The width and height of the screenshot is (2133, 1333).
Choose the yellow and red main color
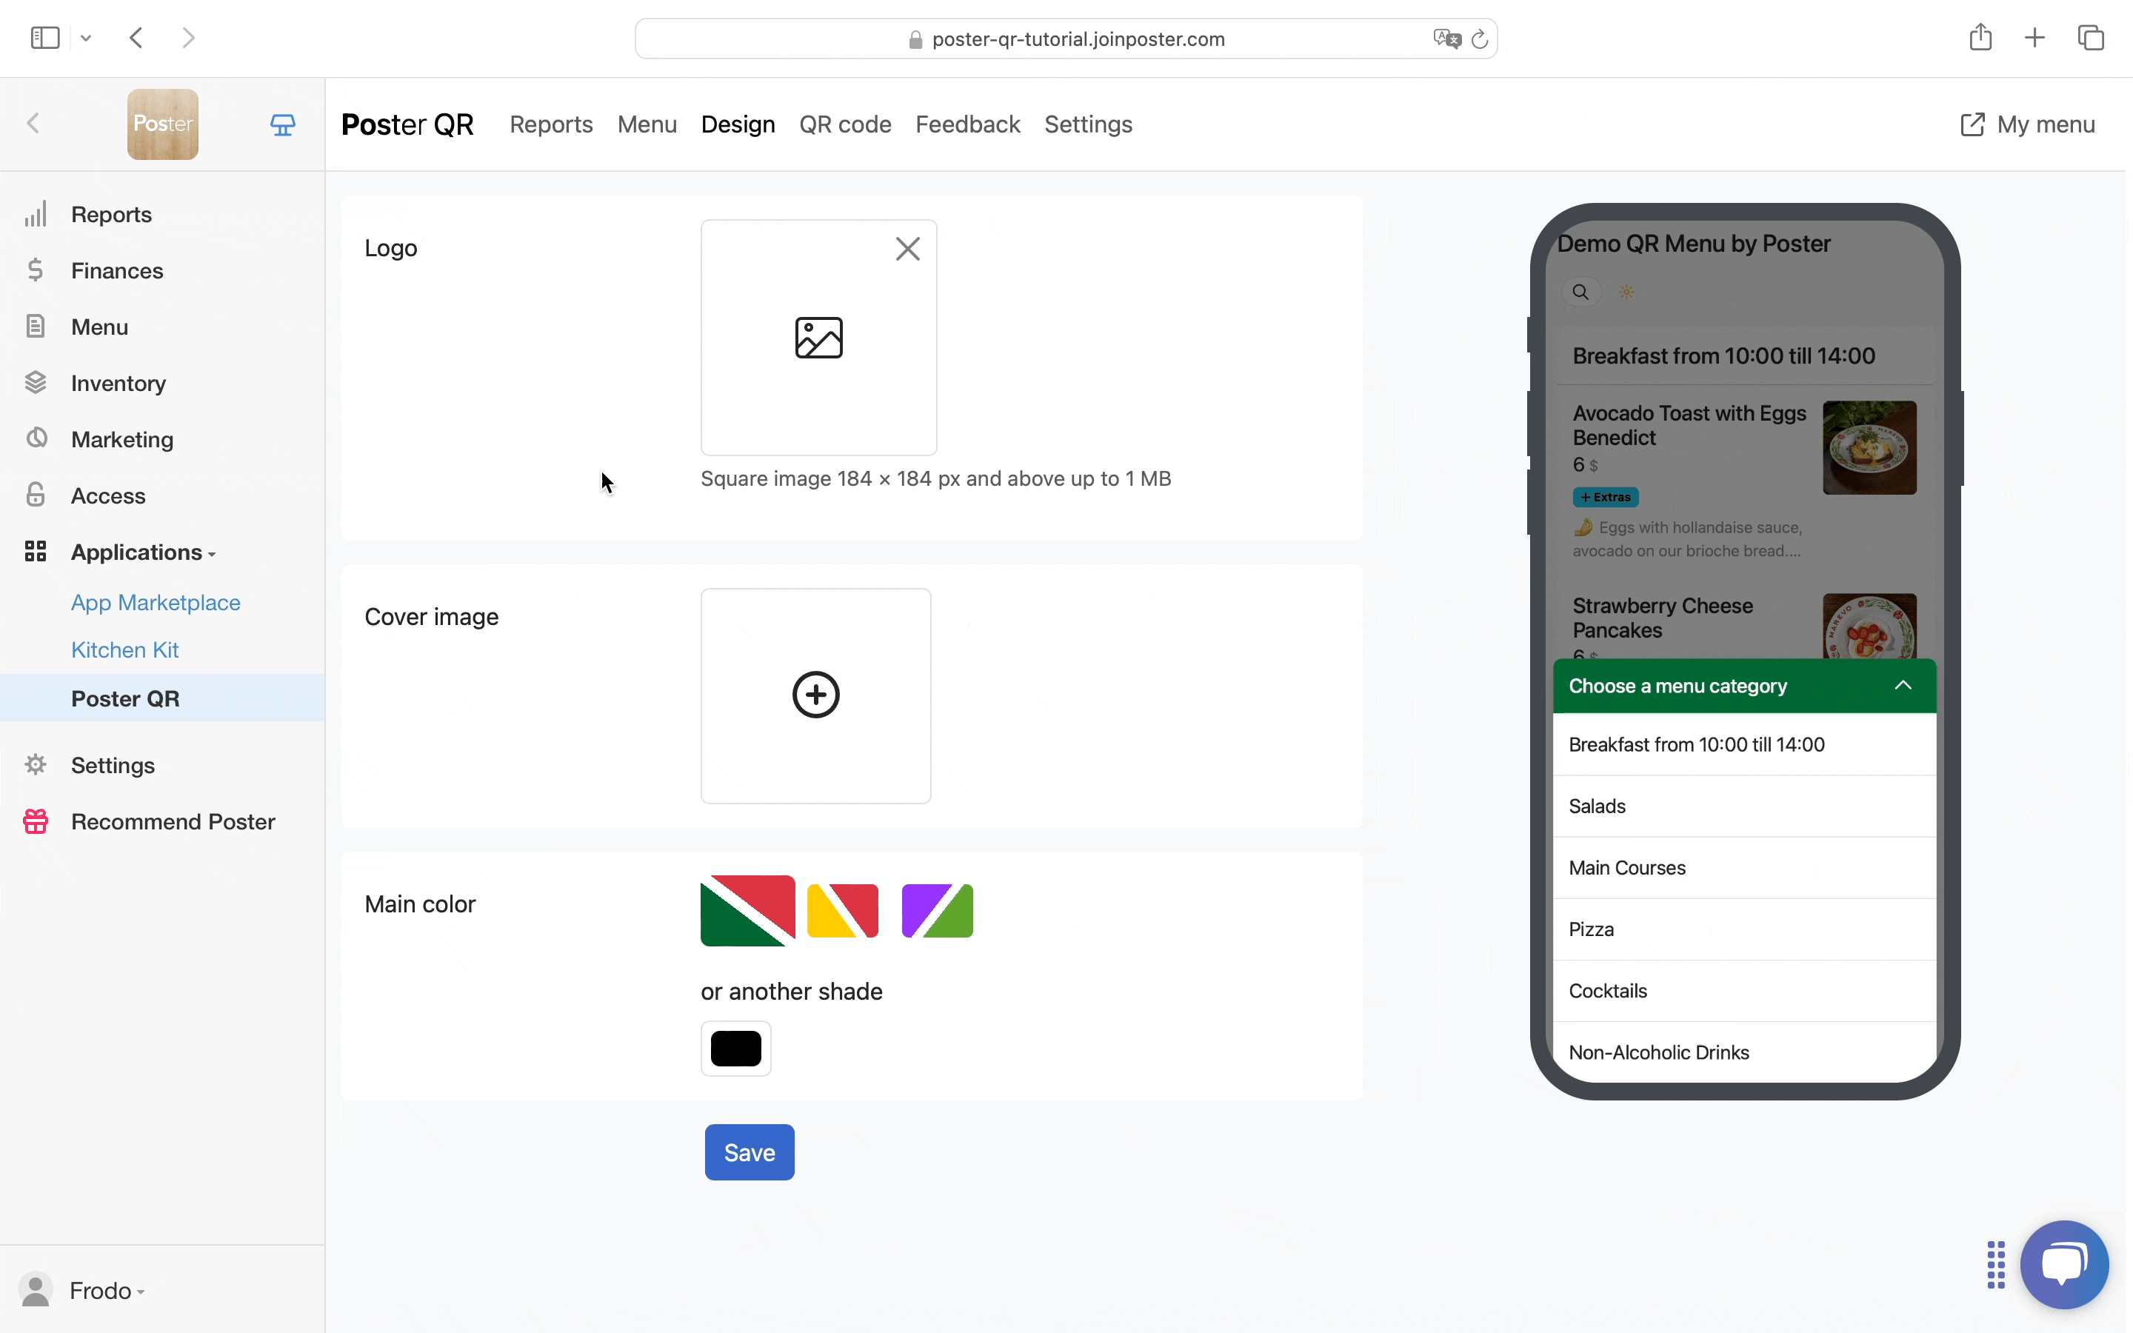coord(843,911)
